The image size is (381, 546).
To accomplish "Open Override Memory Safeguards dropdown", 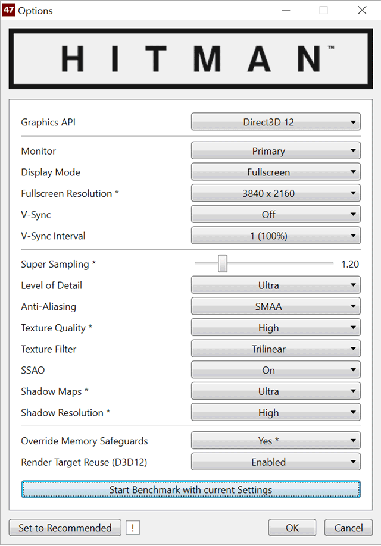I will tap(276, 441).
